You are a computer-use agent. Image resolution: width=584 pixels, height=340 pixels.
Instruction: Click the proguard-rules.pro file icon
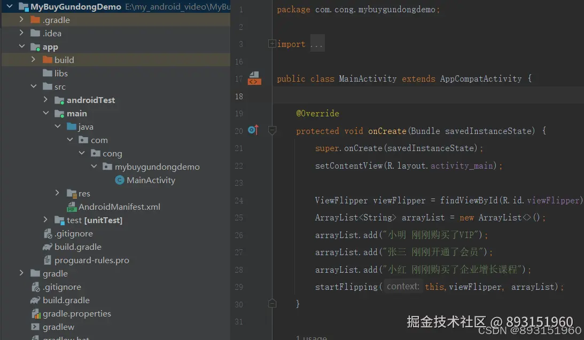coord(48,259)
